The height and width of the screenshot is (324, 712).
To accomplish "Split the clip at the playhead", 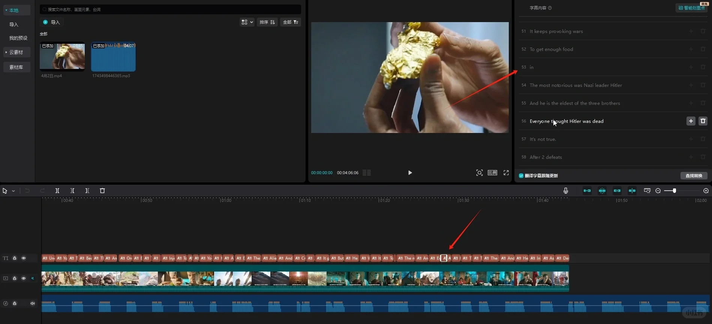I will pos(57,191).
